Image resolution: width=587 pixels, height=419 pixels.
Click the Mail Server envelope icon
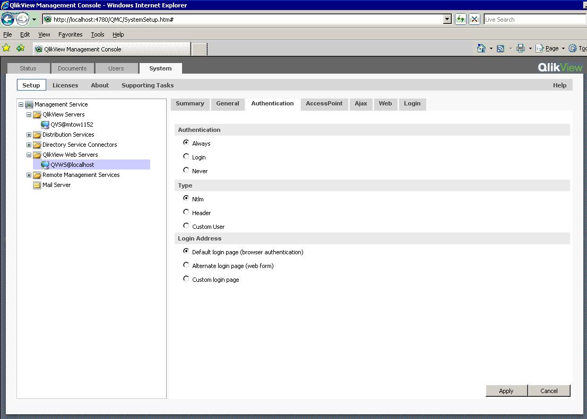click(x=37, y=185)
